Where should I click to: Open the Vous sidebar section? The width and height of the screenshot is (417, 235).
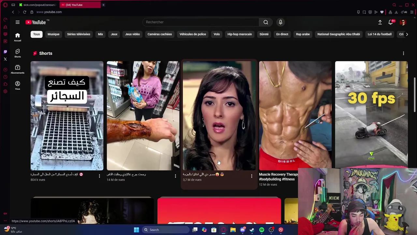[18, 86]
